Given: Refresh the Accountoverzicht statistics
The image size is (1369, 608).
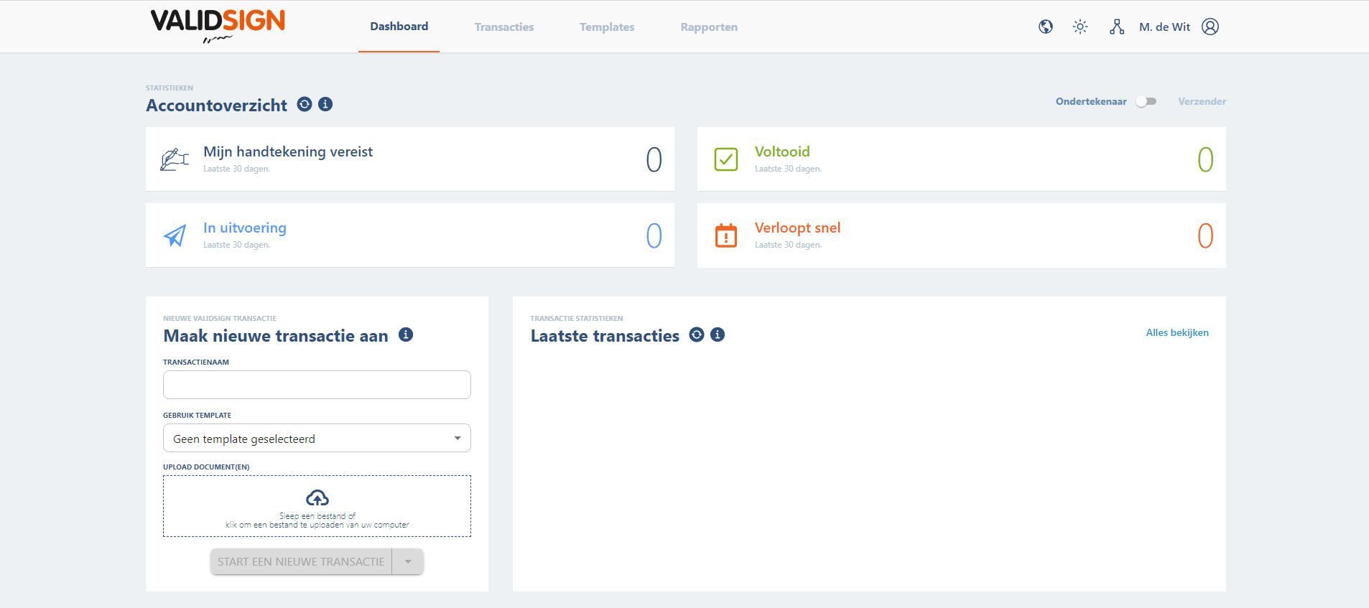Looking at the screenshot, I should coord(305,104).
